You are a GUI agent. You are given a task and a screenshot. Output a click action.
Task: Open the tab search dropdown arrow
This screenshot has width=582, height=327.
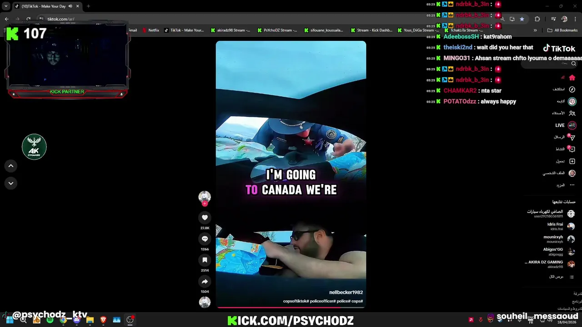6,6
